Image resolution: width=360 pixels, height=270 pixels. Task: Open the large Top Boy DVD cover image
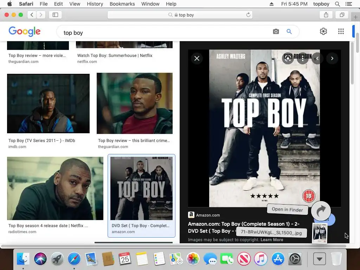pyautogui.click(x=264, y=128)
